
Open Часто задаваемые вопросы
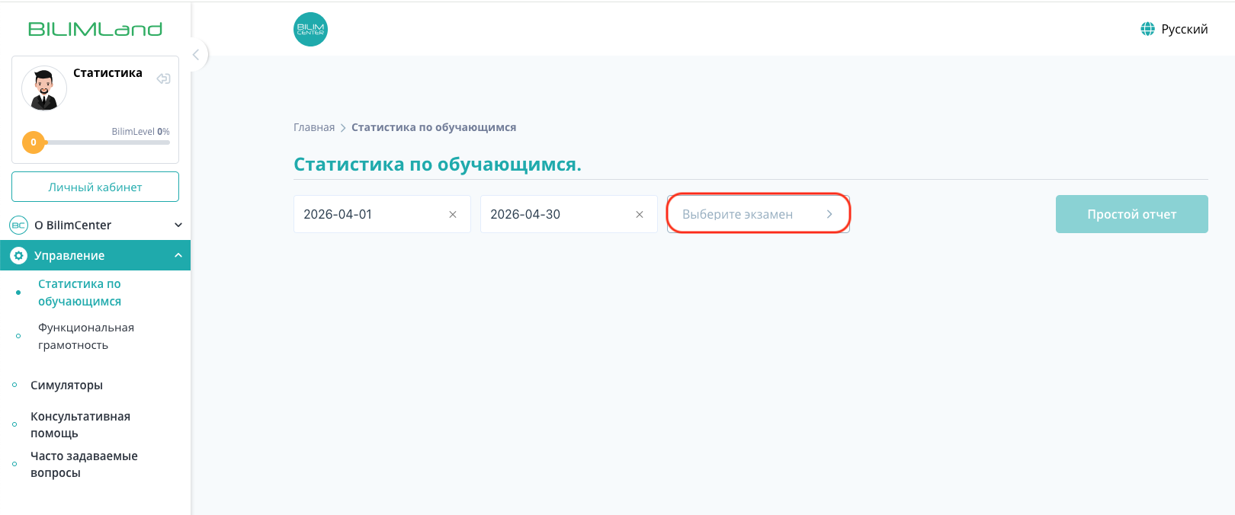click(x=84, y=464)
